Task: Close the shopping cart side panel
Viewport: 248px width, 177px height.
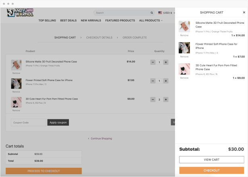Action: [244, 12]
